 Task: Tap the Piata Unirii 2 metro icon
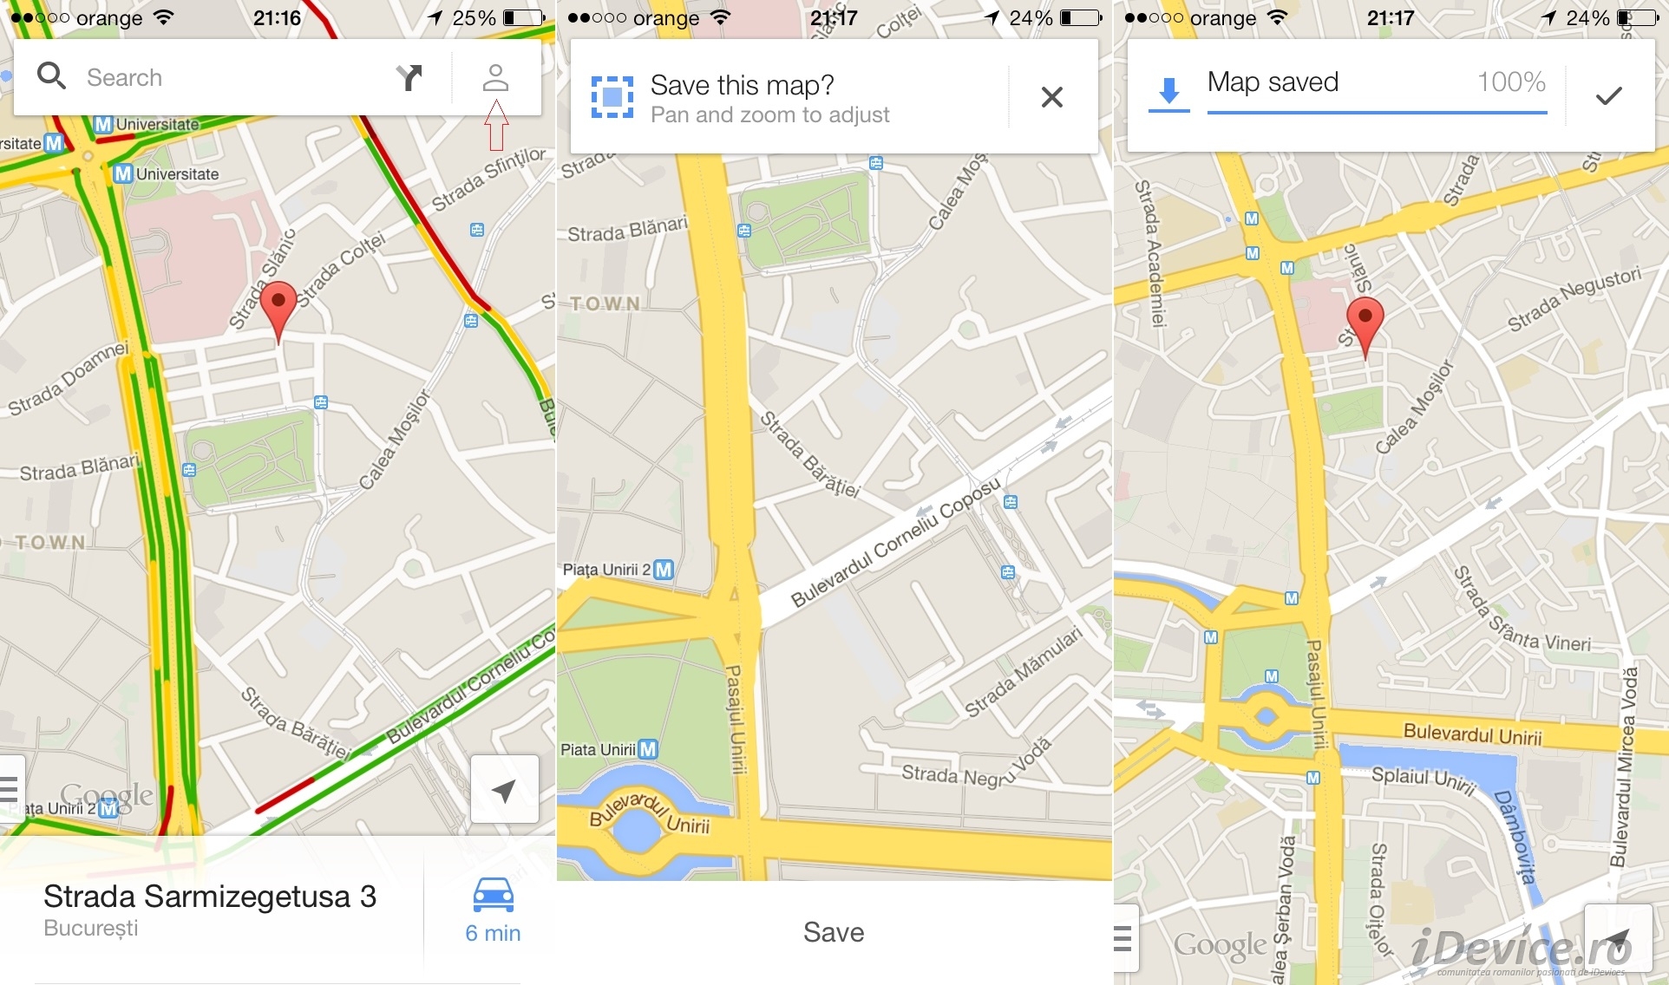[664, 570]
